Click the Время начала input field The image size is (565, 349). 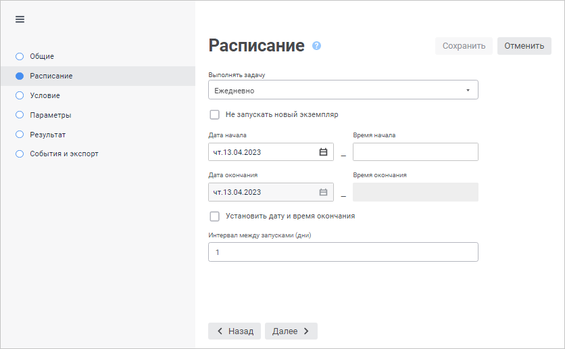coord(415,152)
